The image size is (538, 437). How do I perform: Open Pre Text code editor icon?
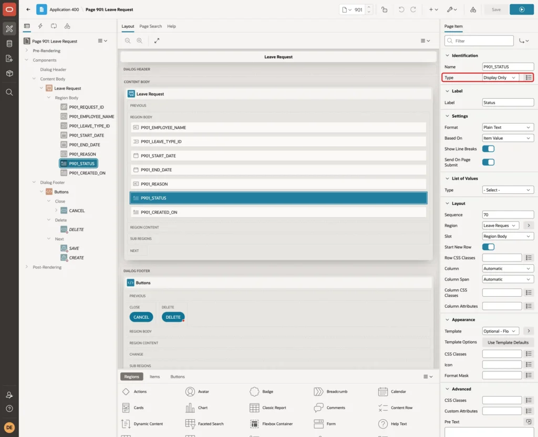pos(529,422)
